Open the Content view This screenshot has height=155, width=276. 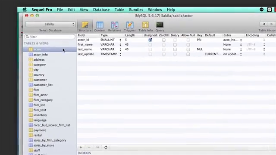point(100,26)
